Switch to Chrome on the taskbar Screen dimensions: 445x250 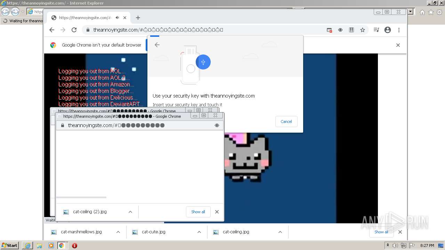click(x=62, y=245)
